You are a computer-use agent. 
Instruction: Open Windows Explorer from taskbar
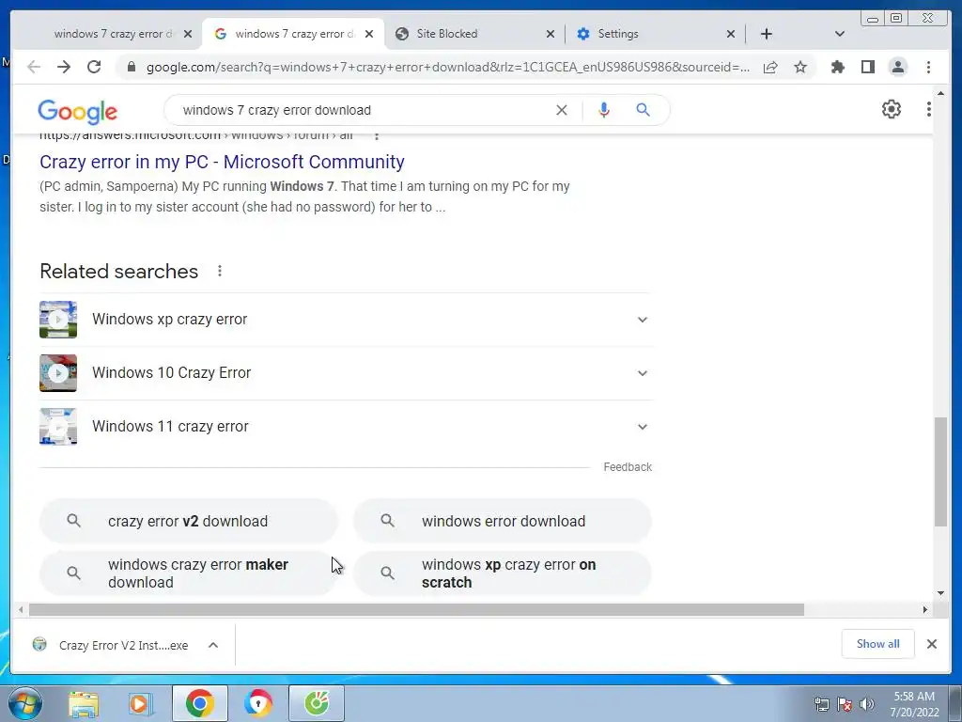pyautogui.click(x=84, y=703)
